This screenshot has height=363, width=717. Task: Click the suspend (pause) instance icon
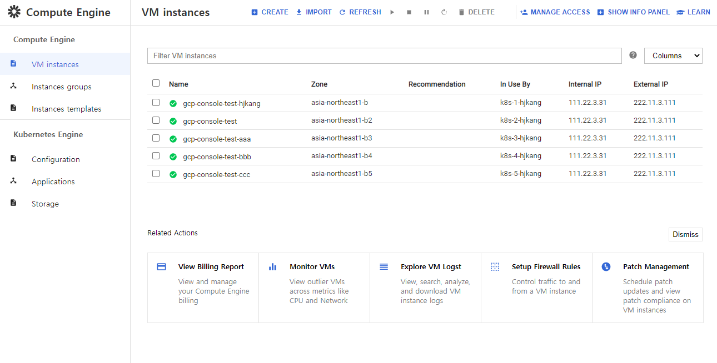[x=426, y=12]
